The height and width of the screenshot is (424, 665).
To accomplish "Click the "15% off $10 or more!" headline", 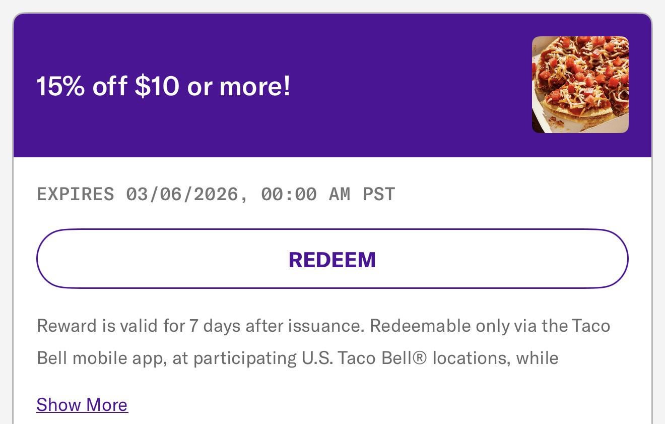I will click(163, 86).
